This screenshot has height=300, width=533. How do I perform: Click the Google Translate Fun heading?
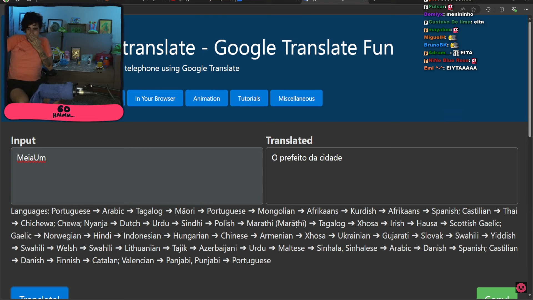(x=258, y=48)
